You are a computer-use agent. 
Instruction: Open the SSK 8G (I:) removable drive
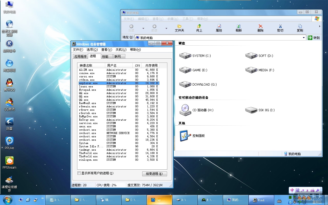tap(251, 110)
